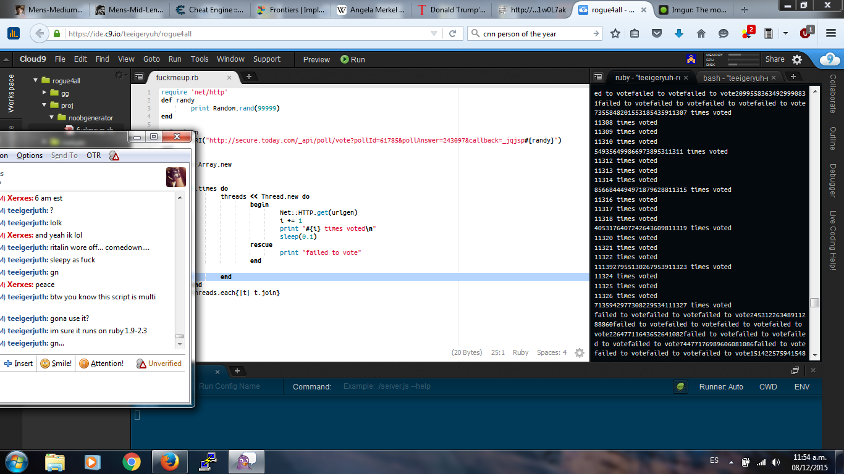
Task: Click the Share button
Action: click(x=775, y=59)
